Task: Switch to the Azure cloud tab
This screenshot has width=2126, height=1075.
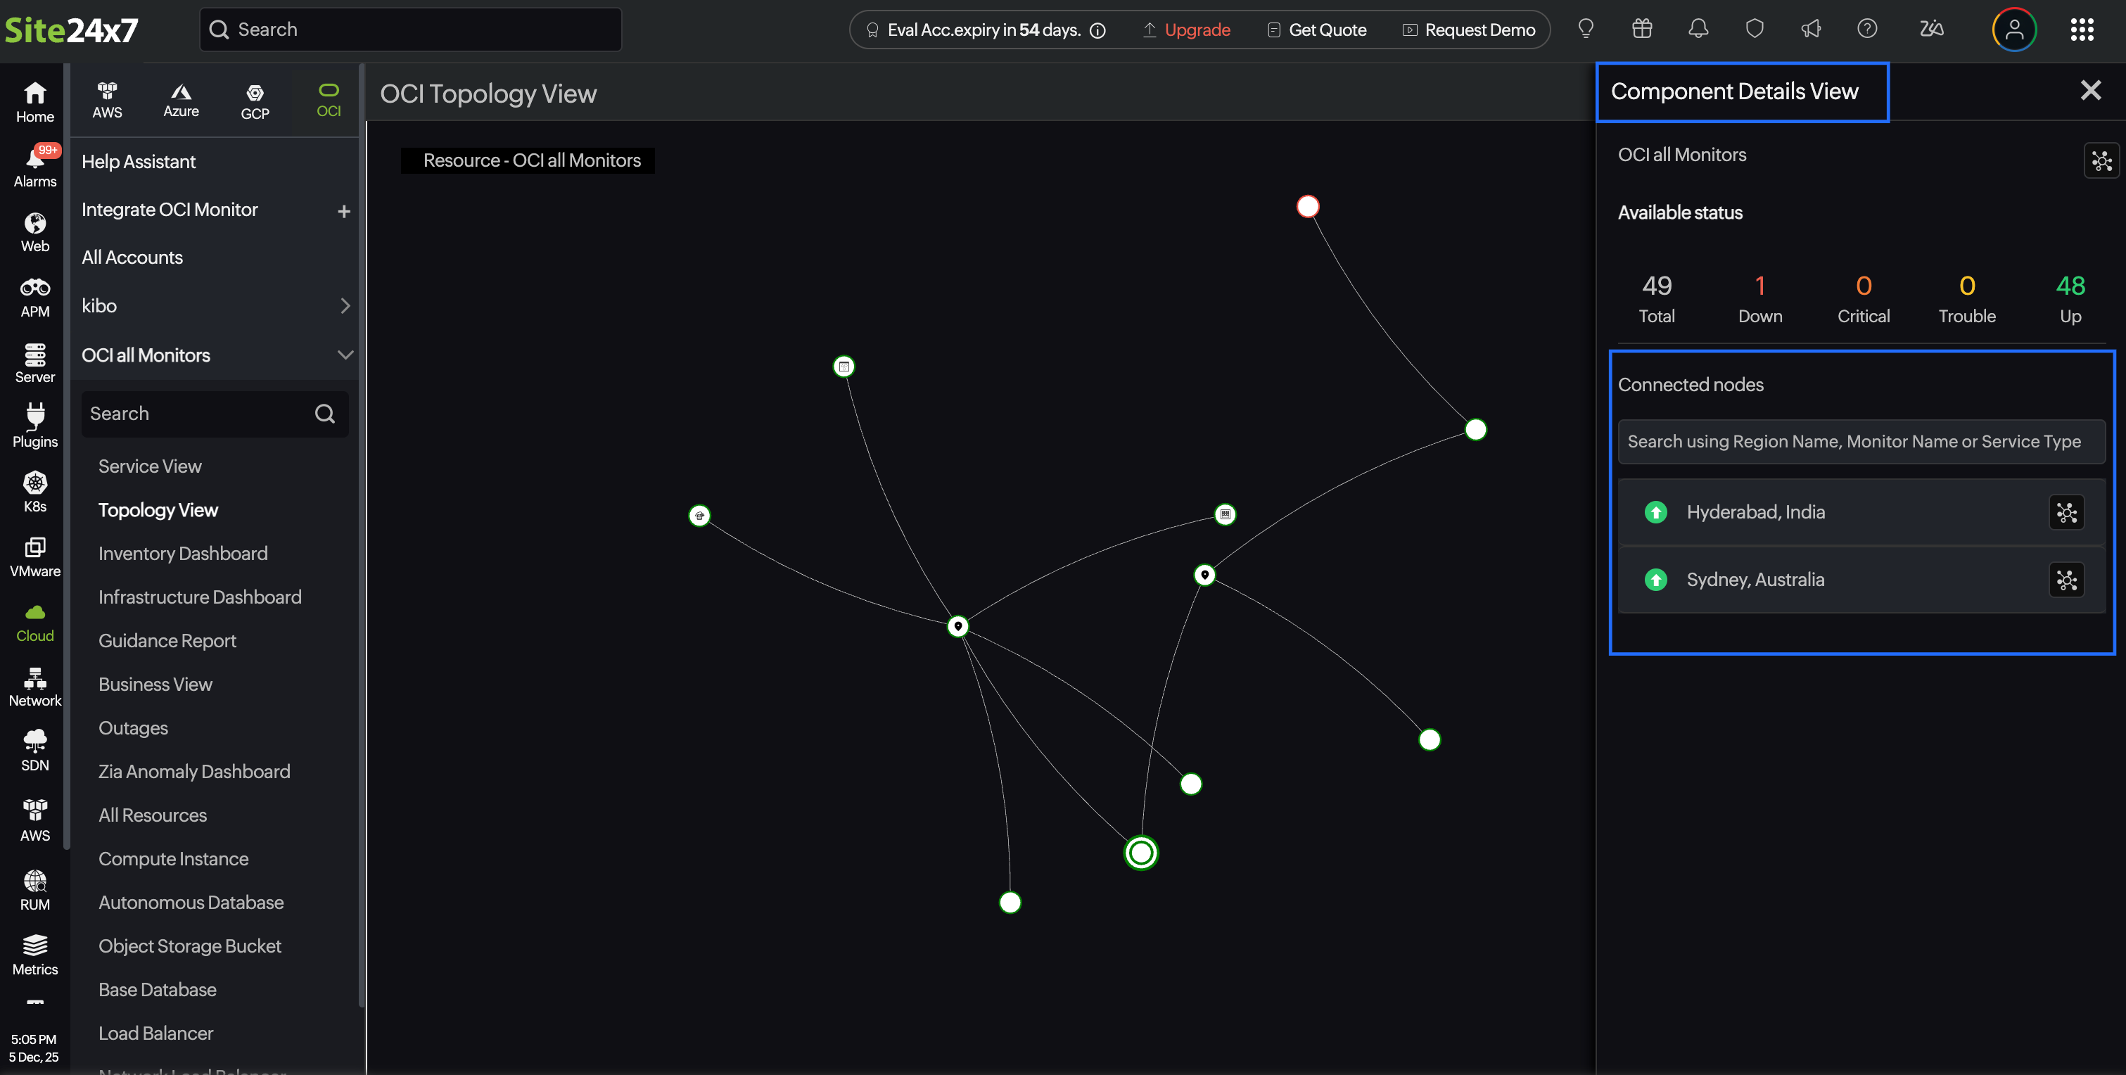Action: 181,100
